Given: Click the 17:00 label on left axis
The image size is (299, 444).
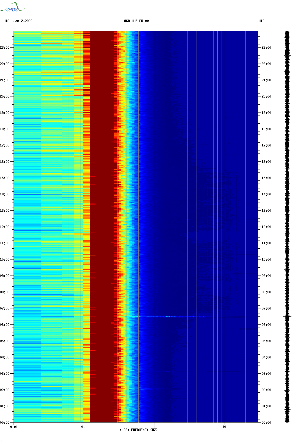Looking at the screenshot, I should point(5,145).
